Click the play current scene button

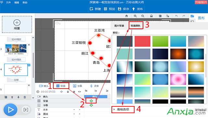pos(26,110)
